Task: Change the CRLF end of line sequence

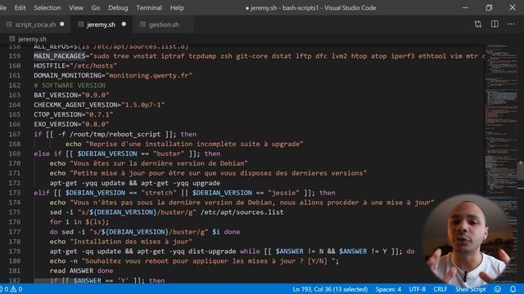Action: pyautogui.click(x=440, y=289)
